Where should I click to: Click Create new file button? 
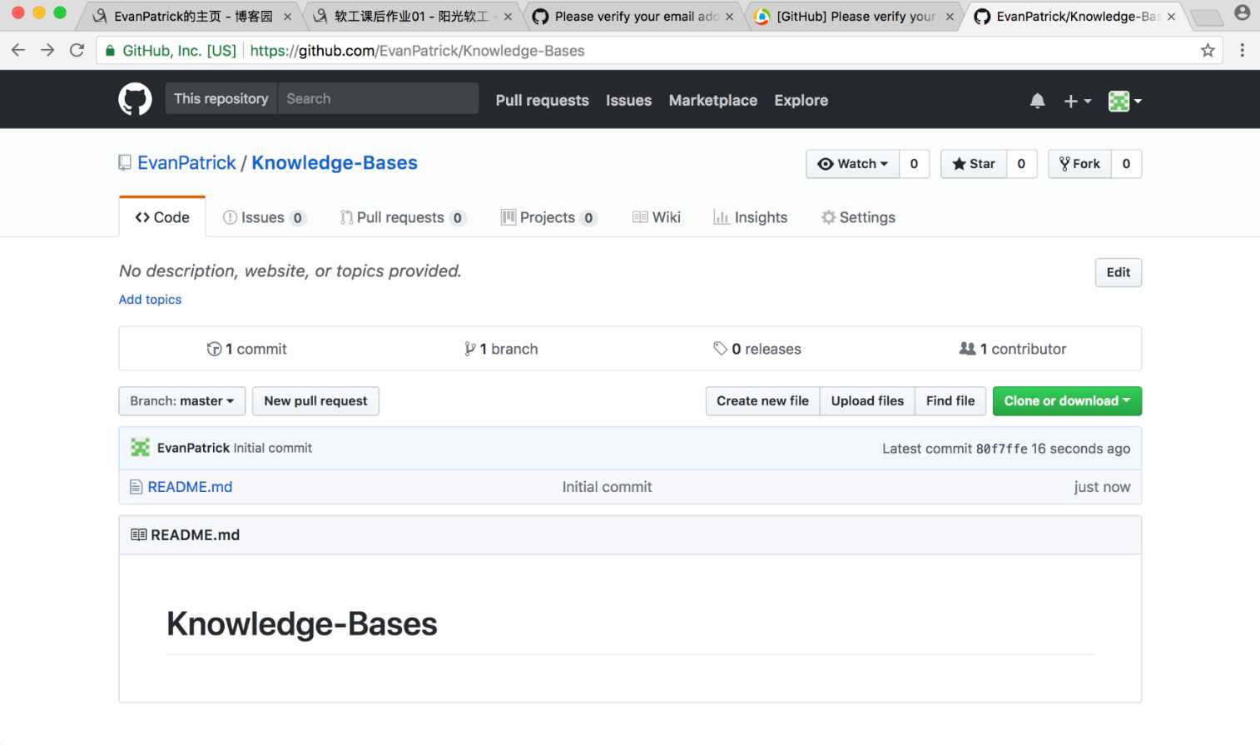click(762, 401)
